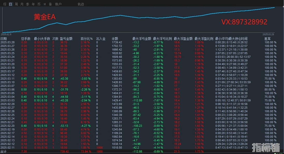
Task: Switch to the 综 summary tab
Action: point(5,4)
